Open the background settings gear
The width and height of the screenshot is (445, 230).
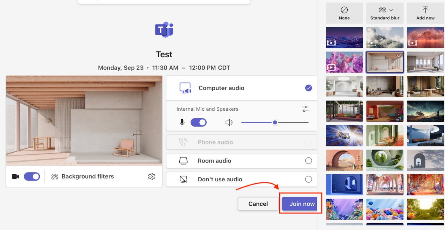pyautogui.click(x=152, y=176)
